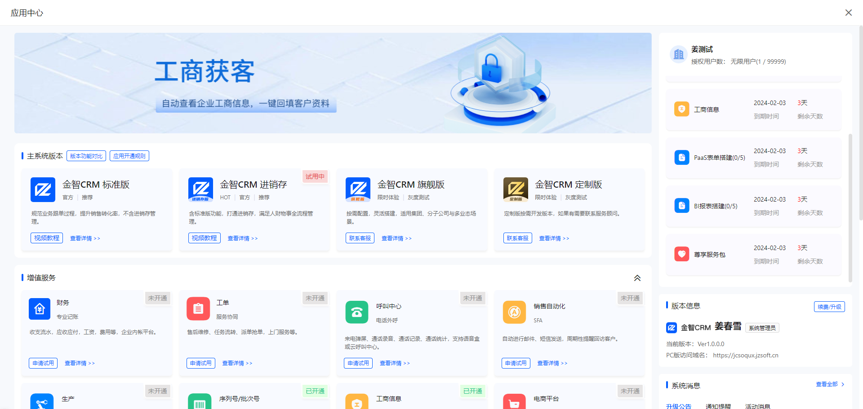The image size is (863, 409).
Task: Click the 金智CRM 旗舰版 logo icon
Action: [x=358, y=190]
